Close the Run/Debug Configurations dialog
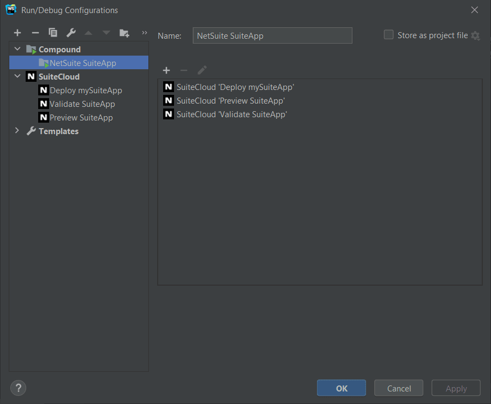491x404 pixels. [x=475, y=10]
